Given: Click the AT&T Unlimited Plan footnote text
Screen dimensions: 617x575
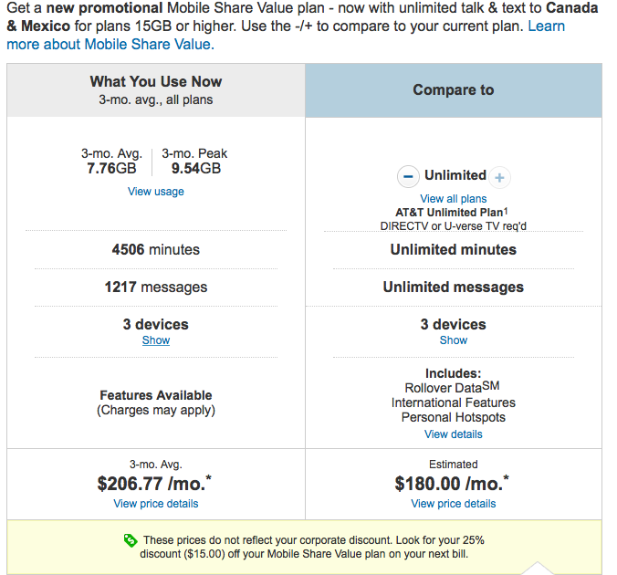Looking at the screenshot, I should click(x=451, y=212).
